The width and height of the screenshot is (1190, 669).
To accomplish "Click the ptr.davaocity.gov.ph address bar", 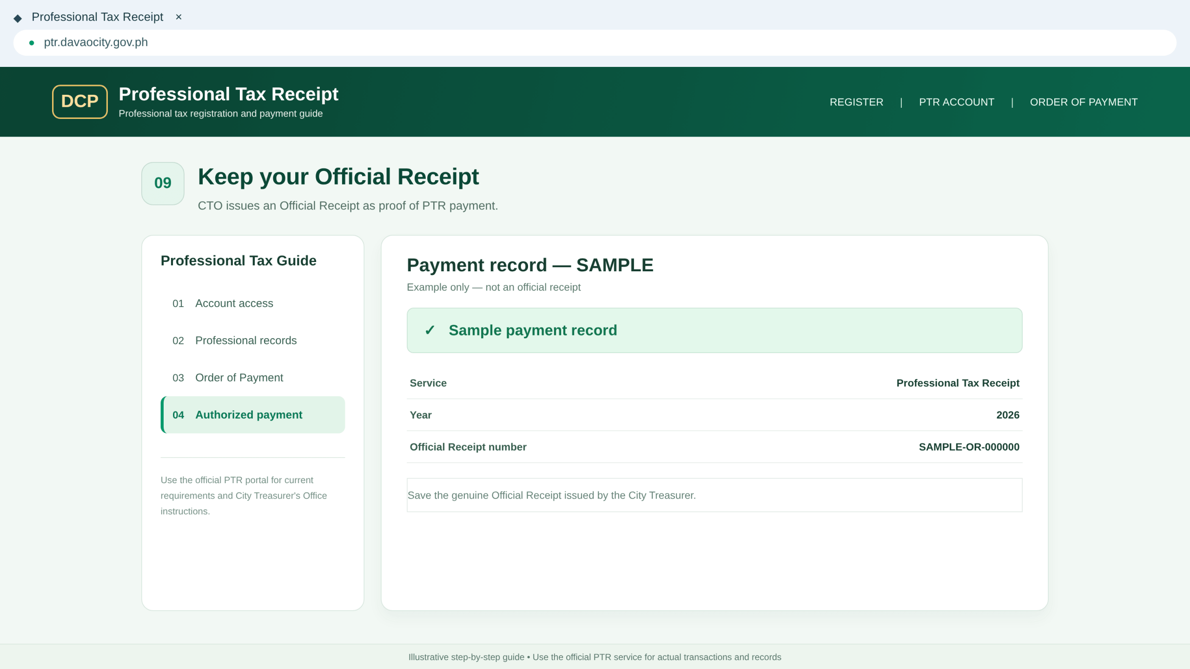I will [x=595, y=43].
